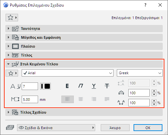Toggle strikethrough text style

[x=107, y=86]
